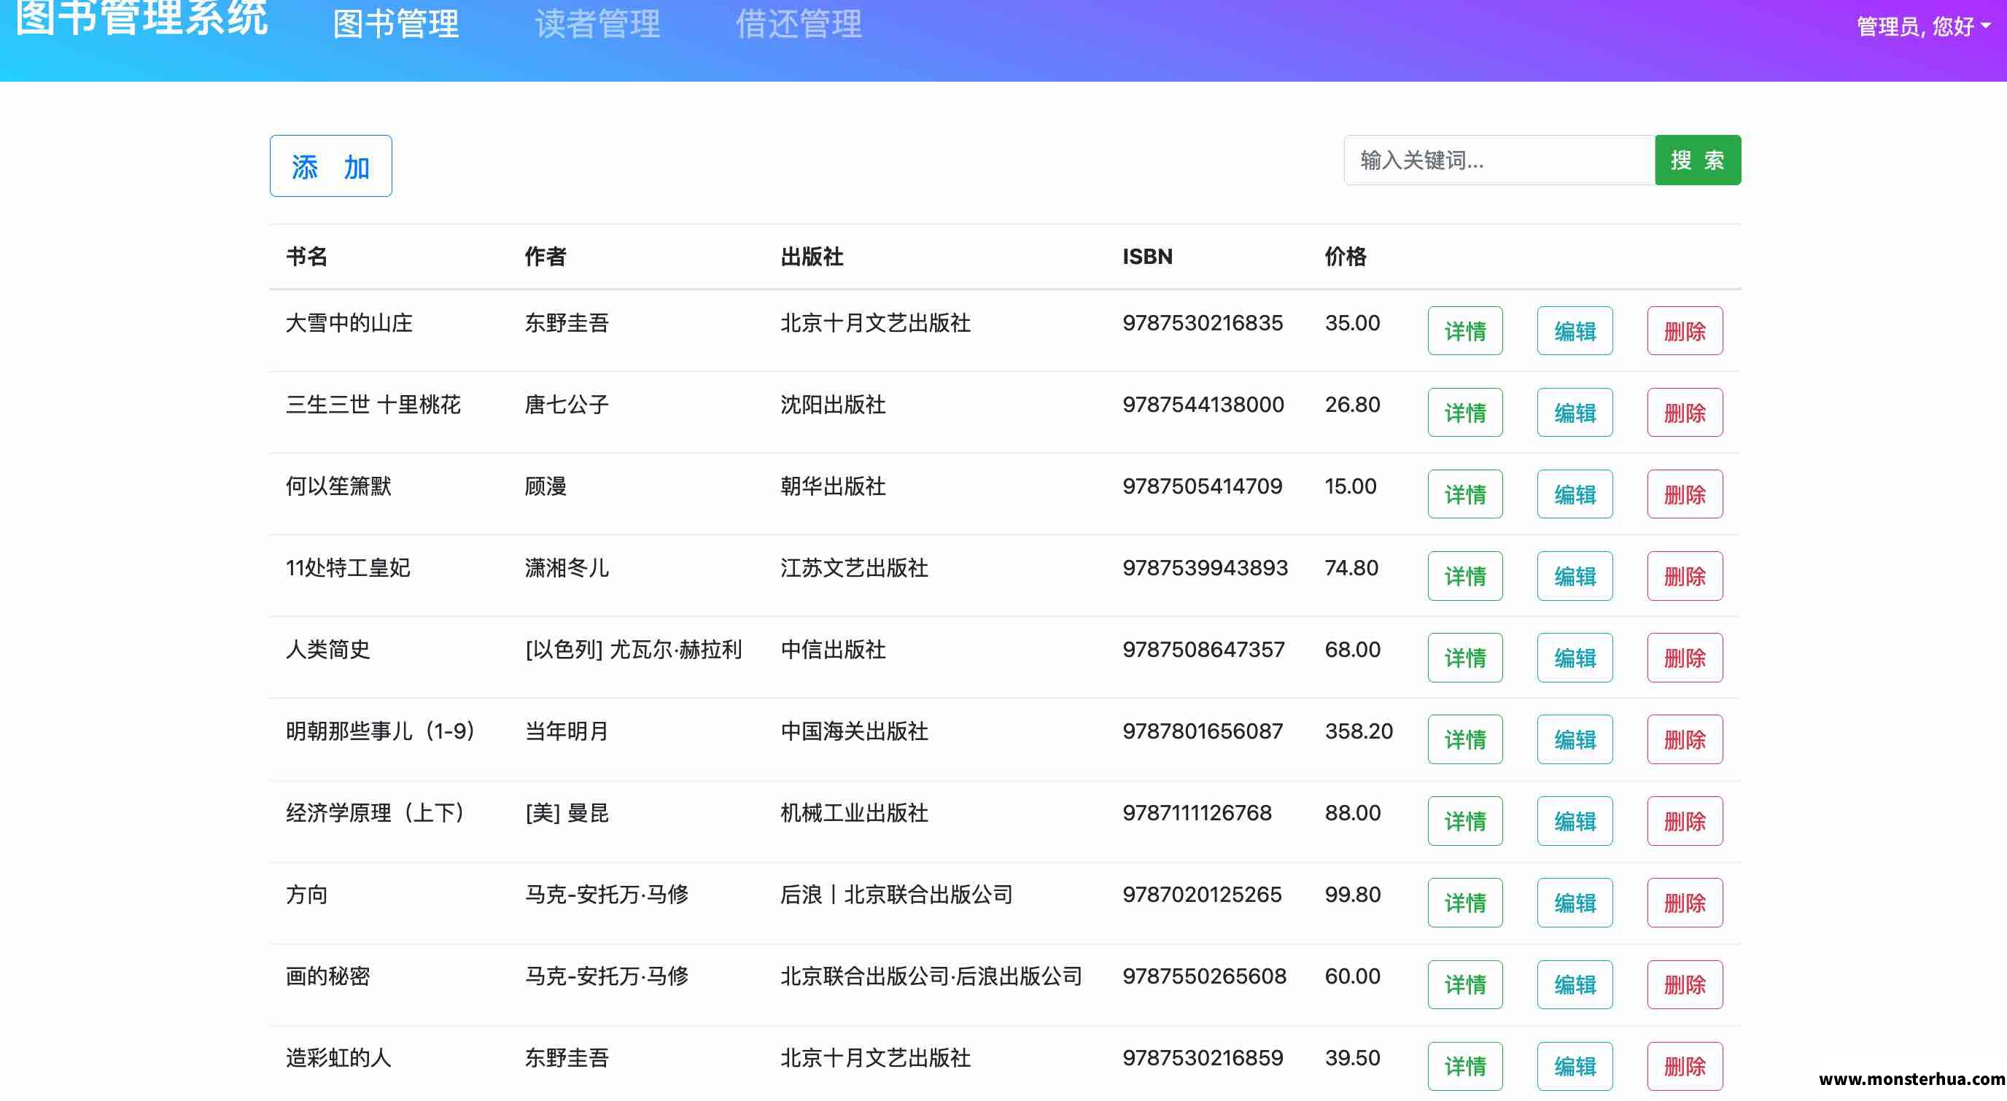The image size is (2007, 1101).
Task: Click author 当年明月
Action: tap(567, 731)
